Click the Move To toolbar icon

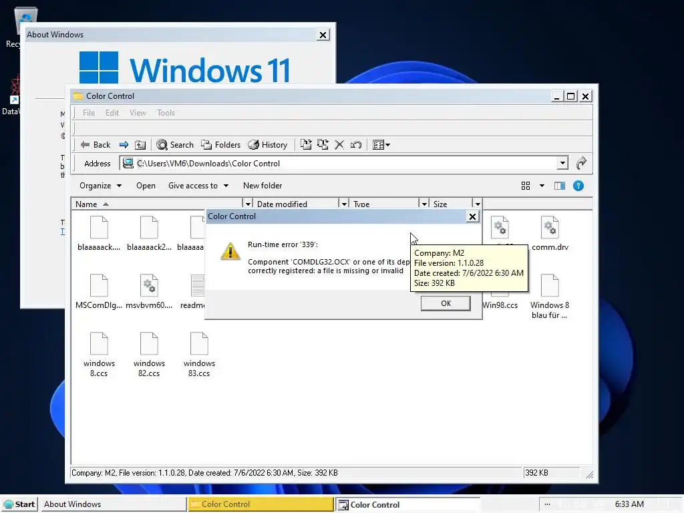pos(306,145)
